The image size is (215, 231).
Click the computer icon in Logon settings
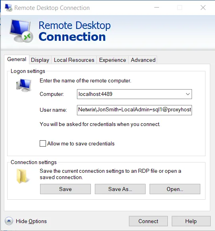pyautogui.click(x=24, y=85)
